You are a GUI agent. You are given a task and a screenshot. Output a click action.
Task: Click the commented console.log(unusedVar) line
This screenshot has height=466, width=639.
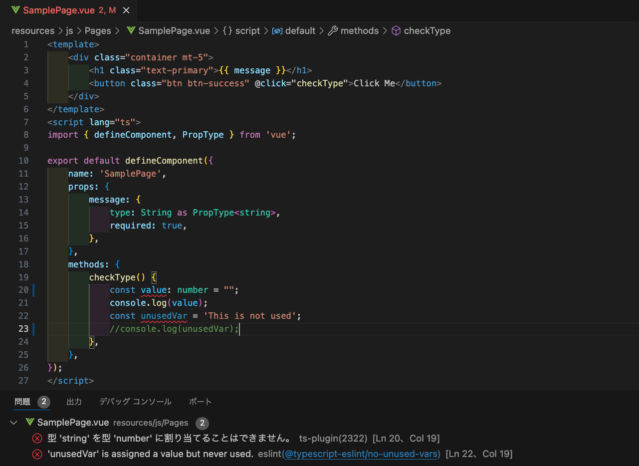(175, 329)
